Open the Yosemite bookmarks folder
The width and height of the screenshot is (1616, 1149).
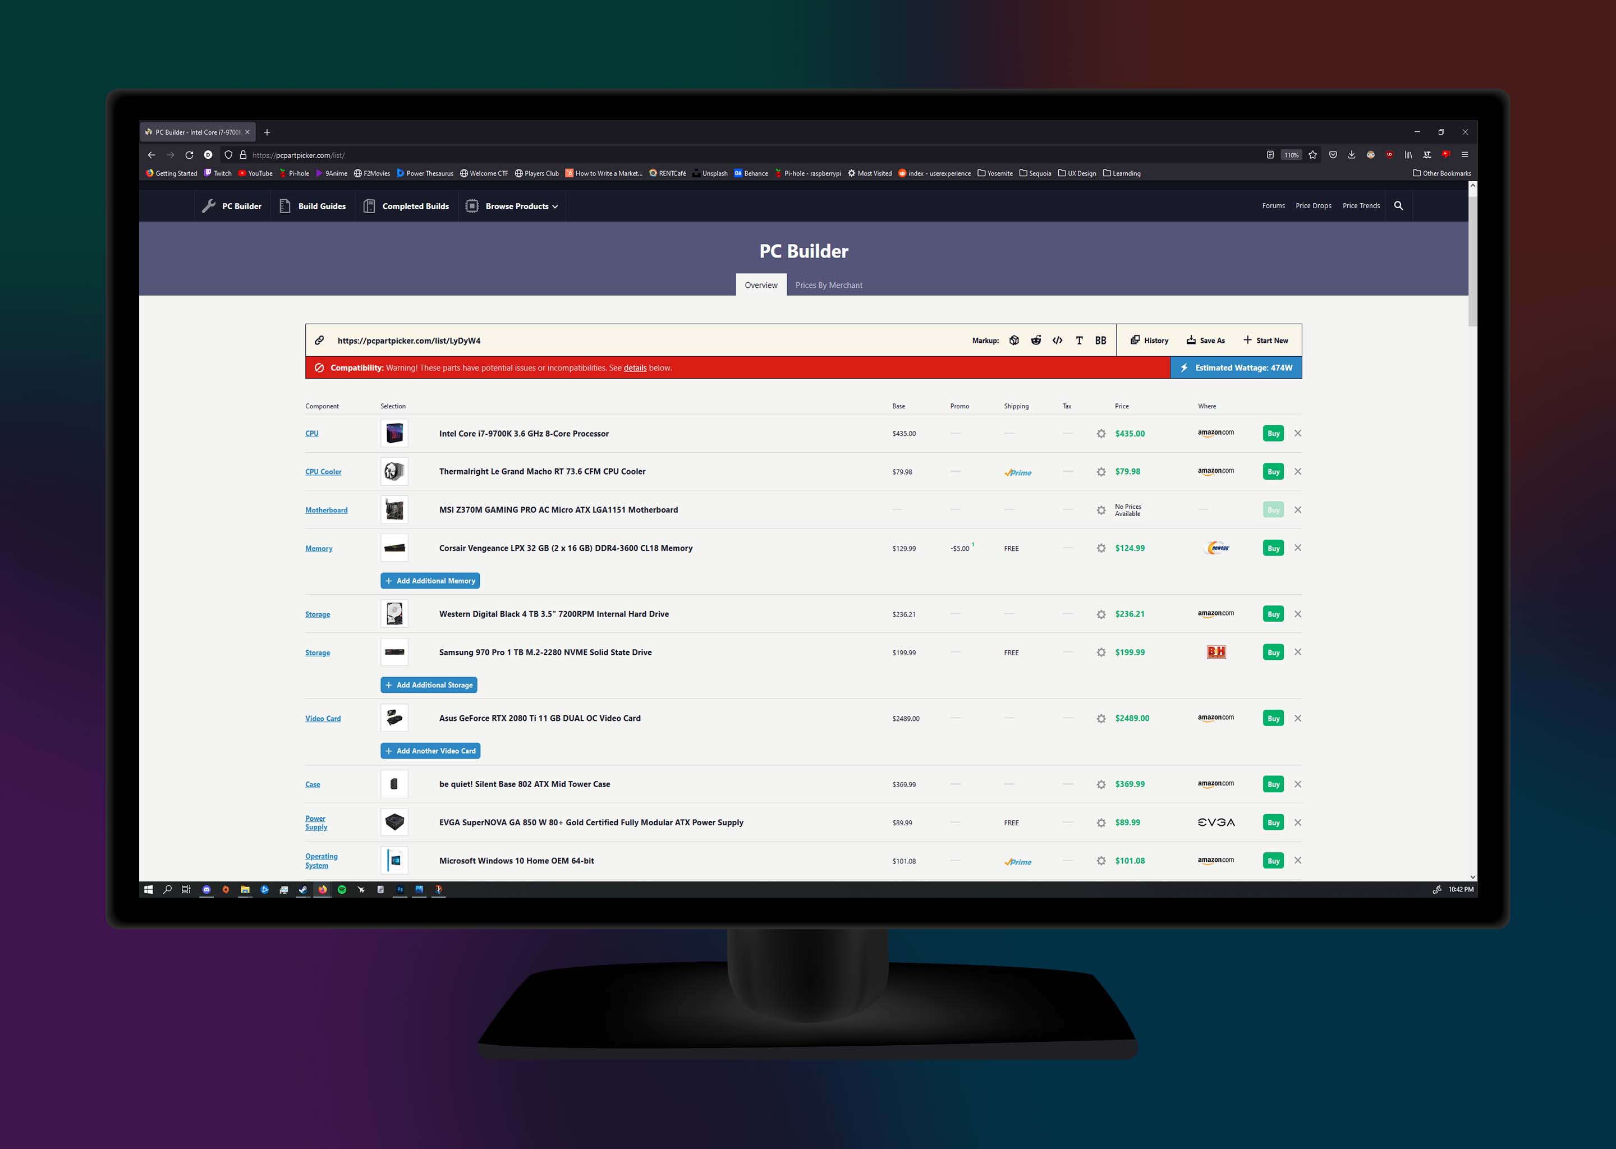[995, 173]
